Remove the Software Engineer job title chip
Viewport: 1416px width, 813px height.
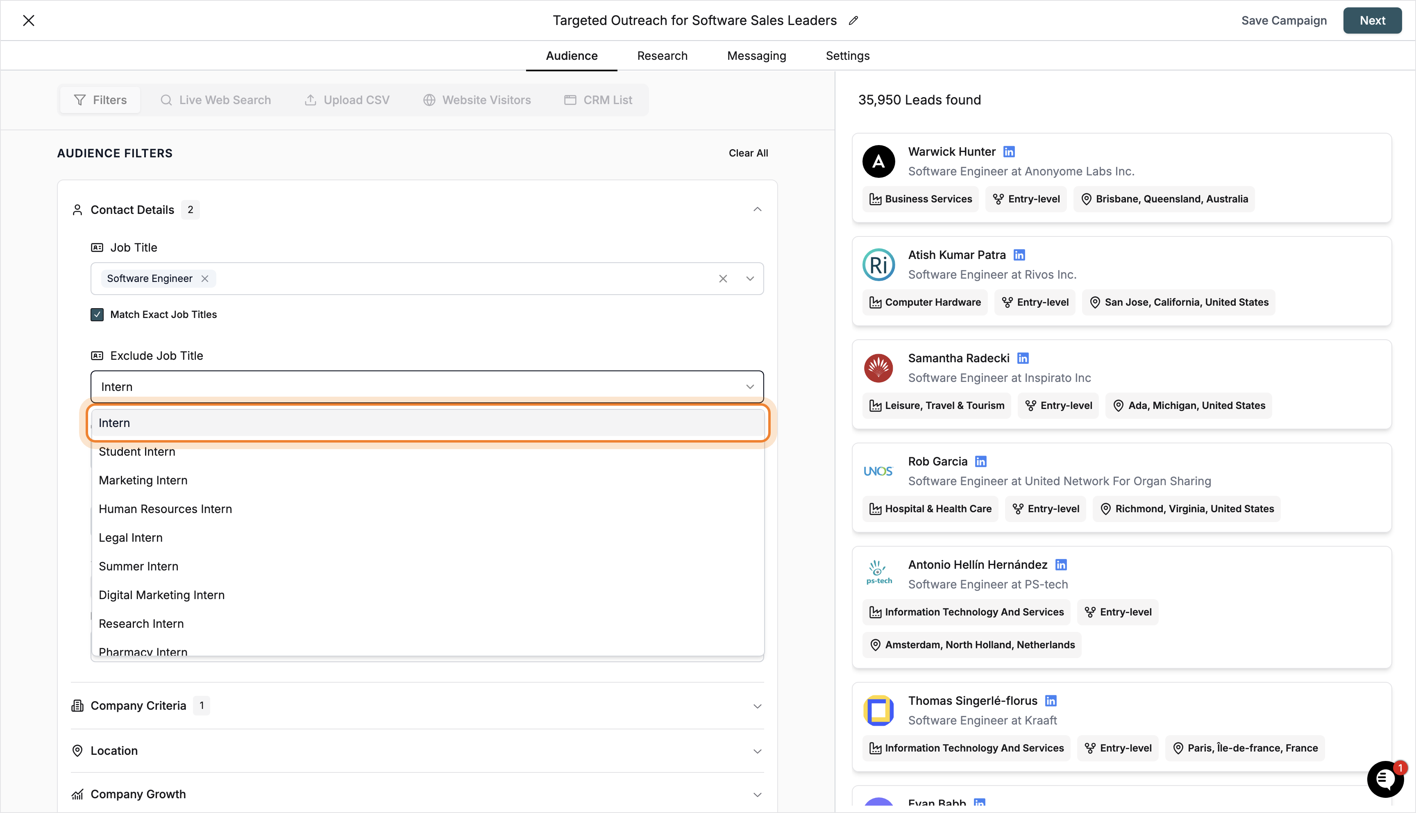click(204, 278)
